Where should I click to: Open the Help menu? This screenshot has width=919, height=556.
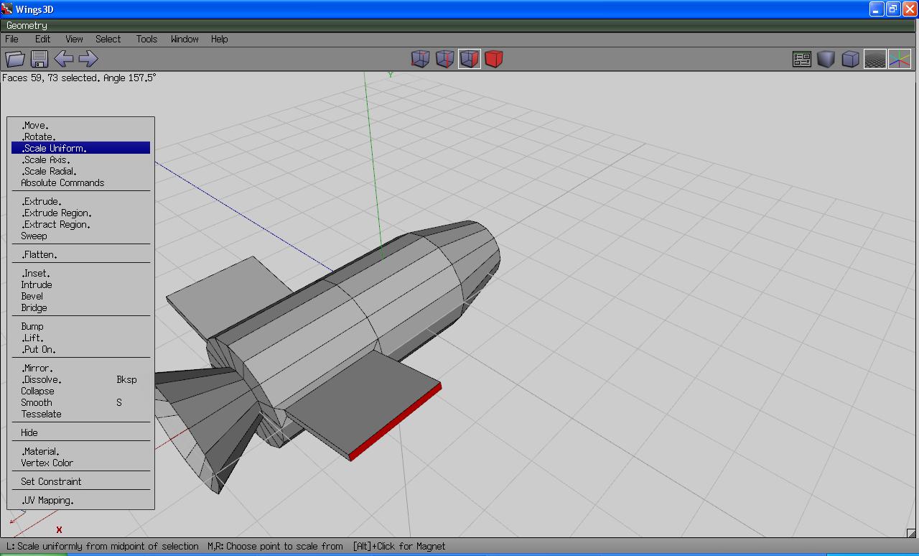click(x=220, y=40)
